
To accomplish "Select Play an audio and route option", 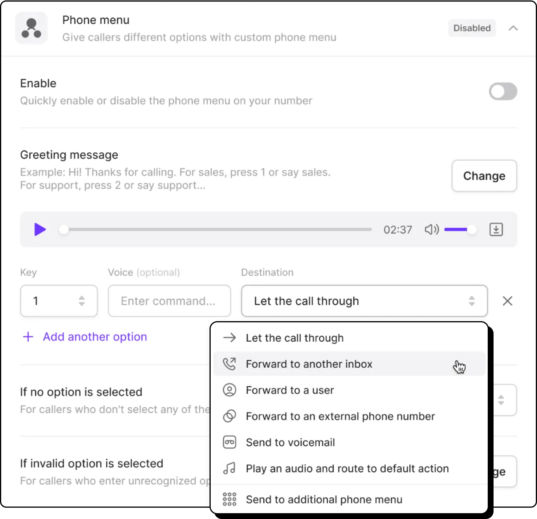I will click(350, 469).
